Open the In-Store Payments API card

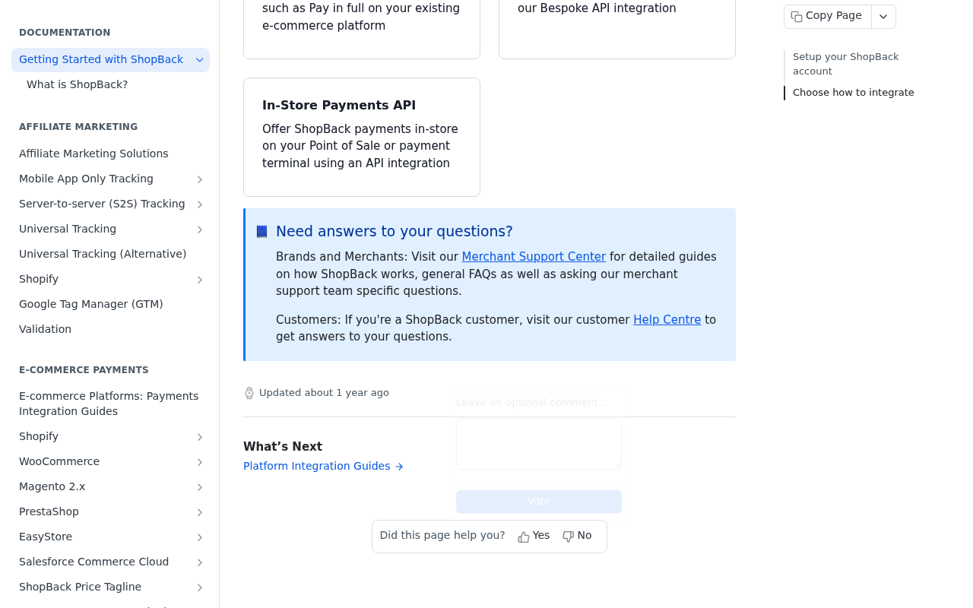(x=362, y=138)
